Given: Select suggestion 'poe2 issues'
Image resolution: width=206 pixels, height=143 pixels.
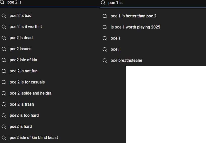Looking at the screenshot, I should (50, 49).
